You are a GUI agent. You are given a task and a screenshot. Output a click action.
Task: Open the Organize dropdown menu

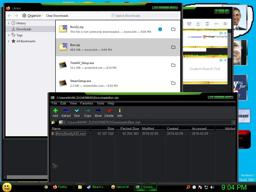(32, 16)
